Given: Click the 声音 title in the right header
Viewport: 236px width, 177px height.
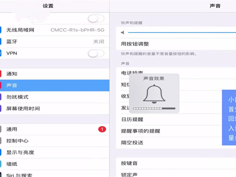Looking at the screenshot, I should [215, 6].
